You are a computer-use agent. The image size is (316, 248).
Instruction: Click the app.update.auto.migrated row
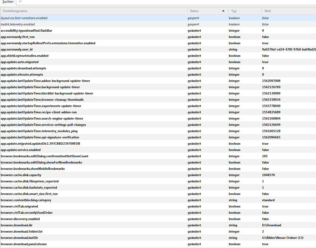[x=20, y=62]
